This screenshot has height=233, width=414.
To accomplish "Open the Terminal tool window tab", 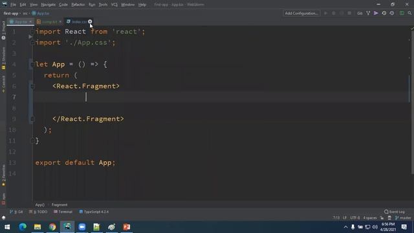I will point(63,212).
